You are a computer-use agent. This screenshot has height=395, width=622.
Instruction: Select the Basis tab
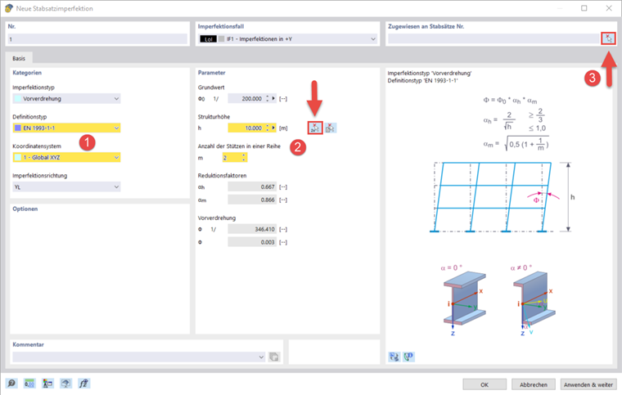pyautogui.click(x=19, y=58)
